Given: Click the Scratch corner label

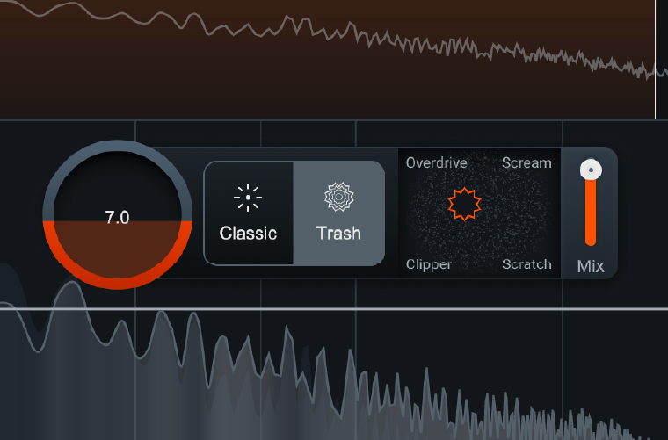Looking at the screenshot, I should click(x=526, y=264).
